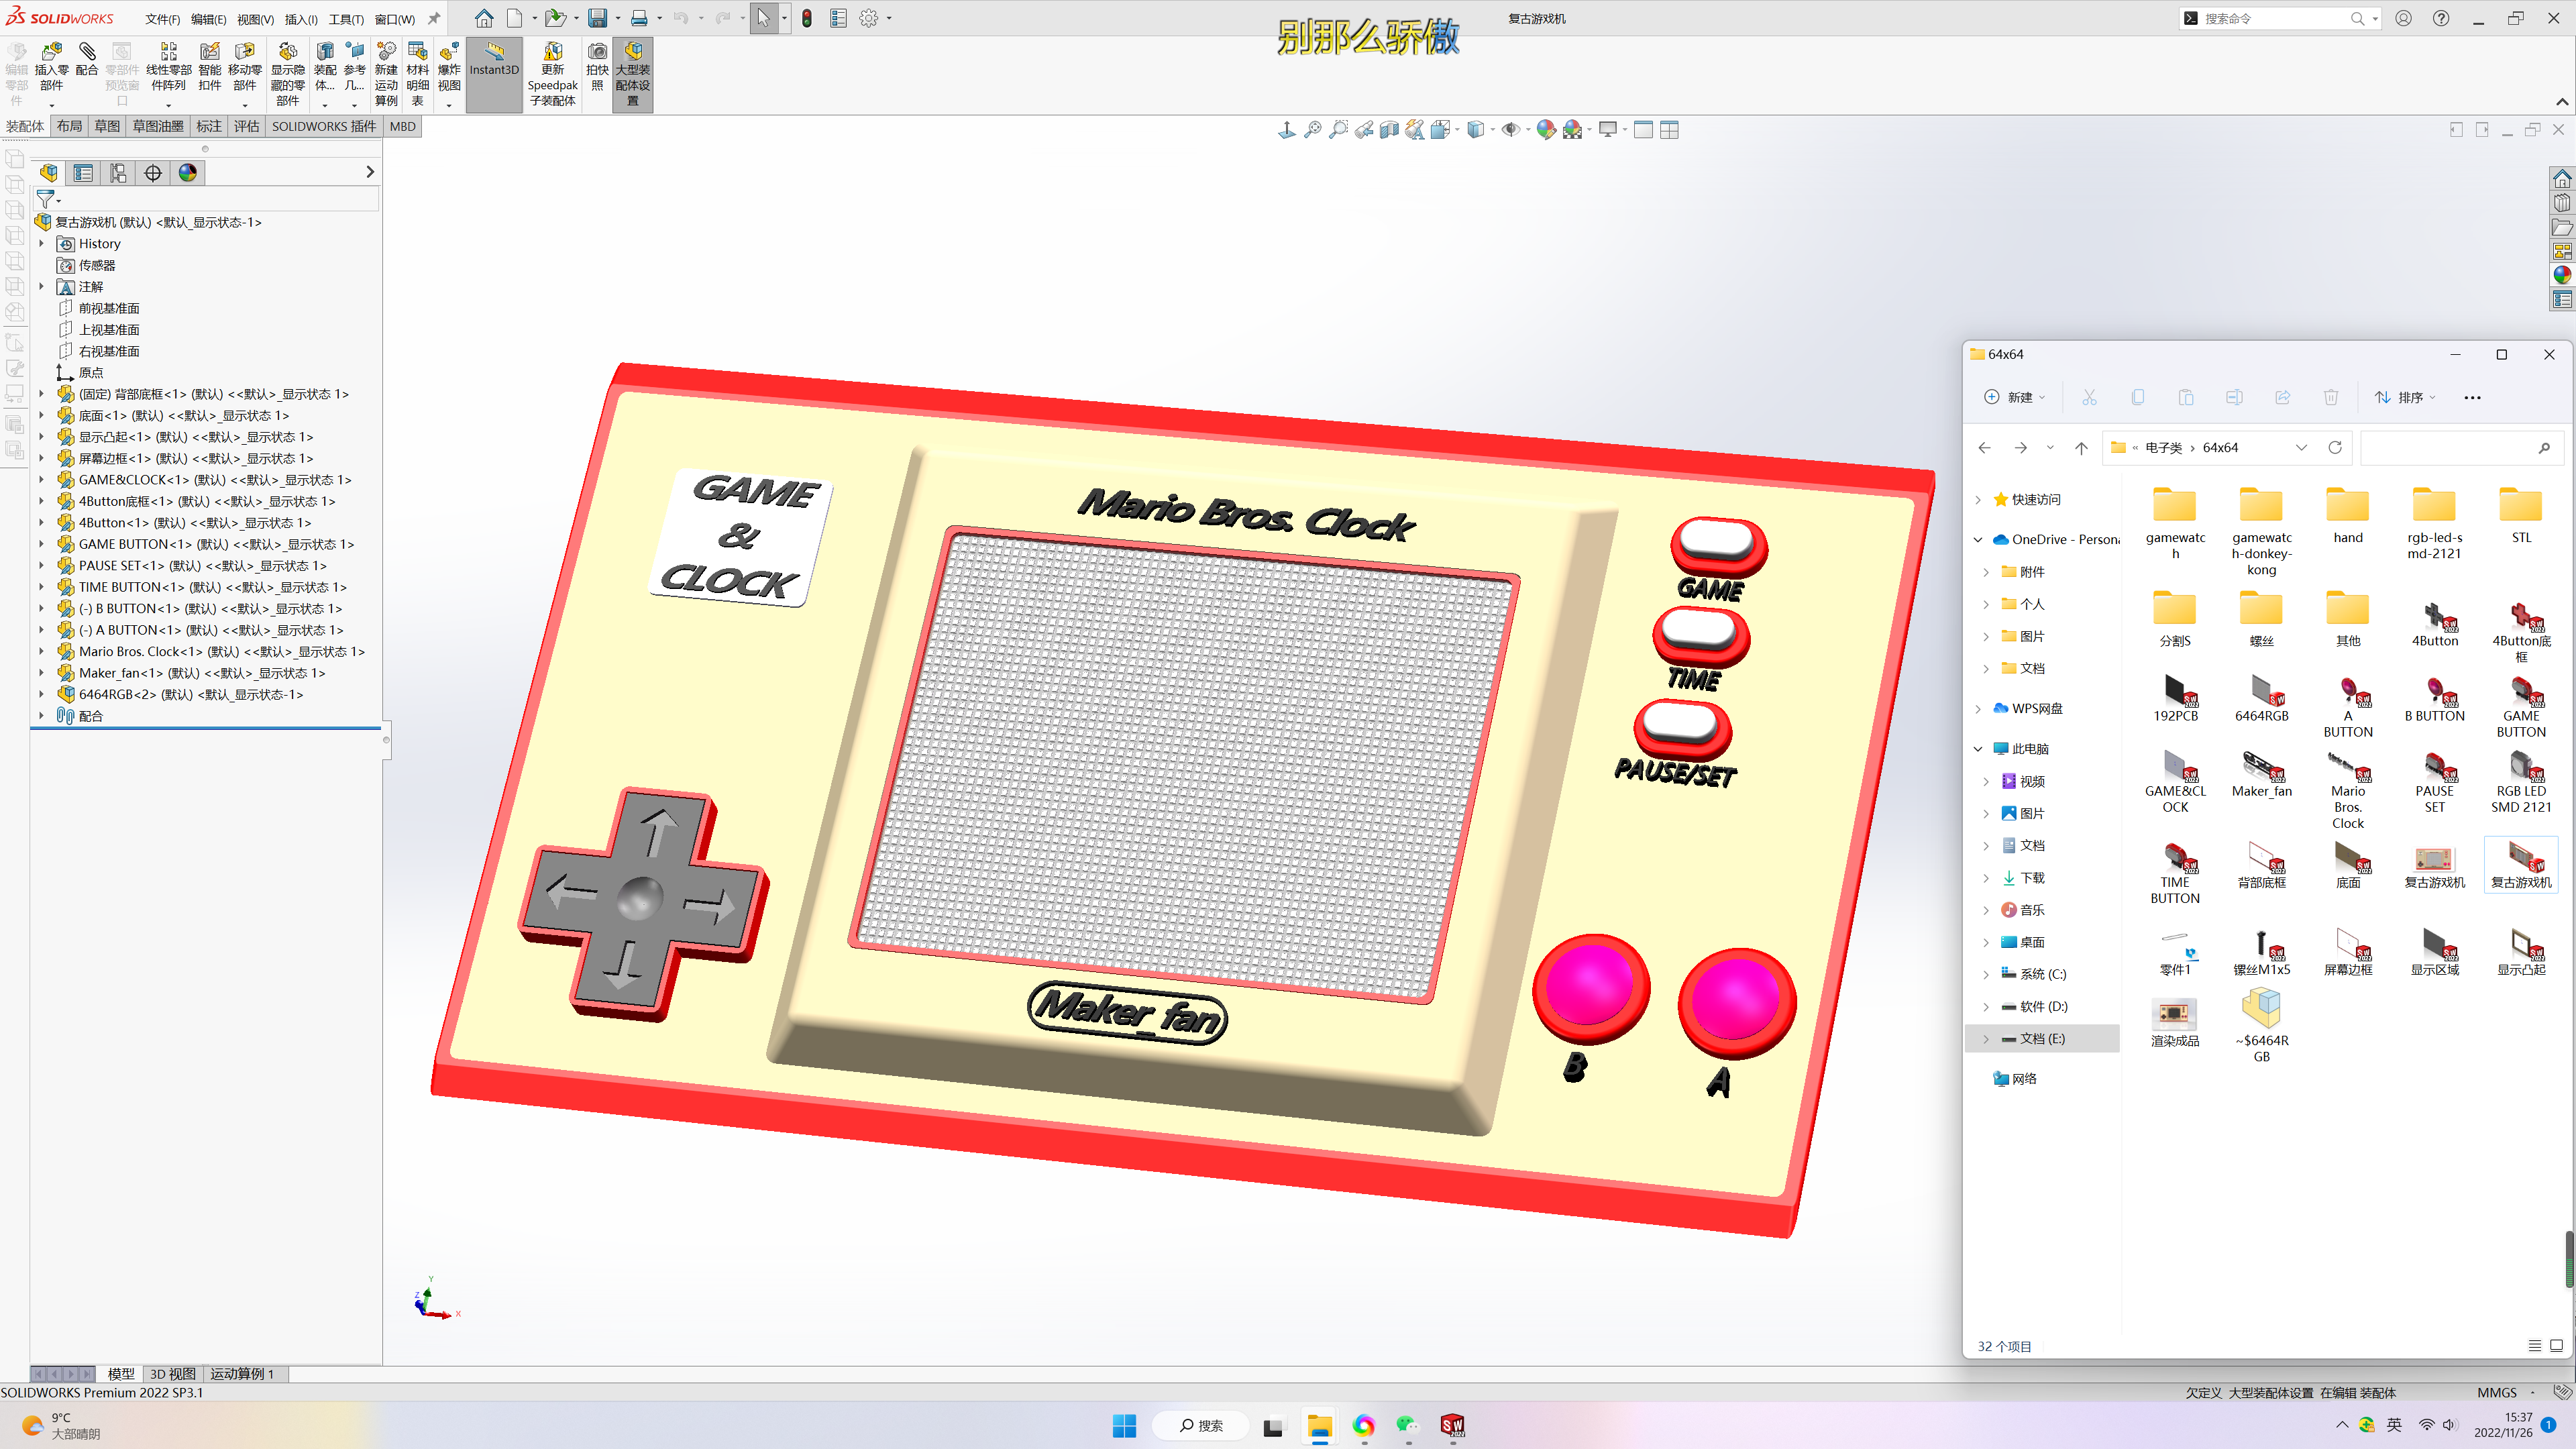This screenshot has width=2576, height=1449.
Task: Expand the History node in feature tree
Action: pyautogui.click(x=41, y=244)
